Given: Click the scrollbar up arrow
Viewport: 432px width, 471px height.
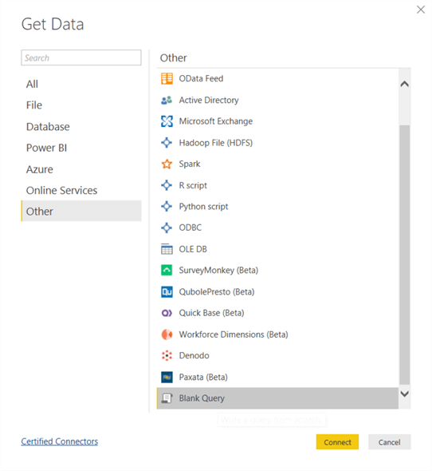Looking at the screenshot, I should (405, 84).
